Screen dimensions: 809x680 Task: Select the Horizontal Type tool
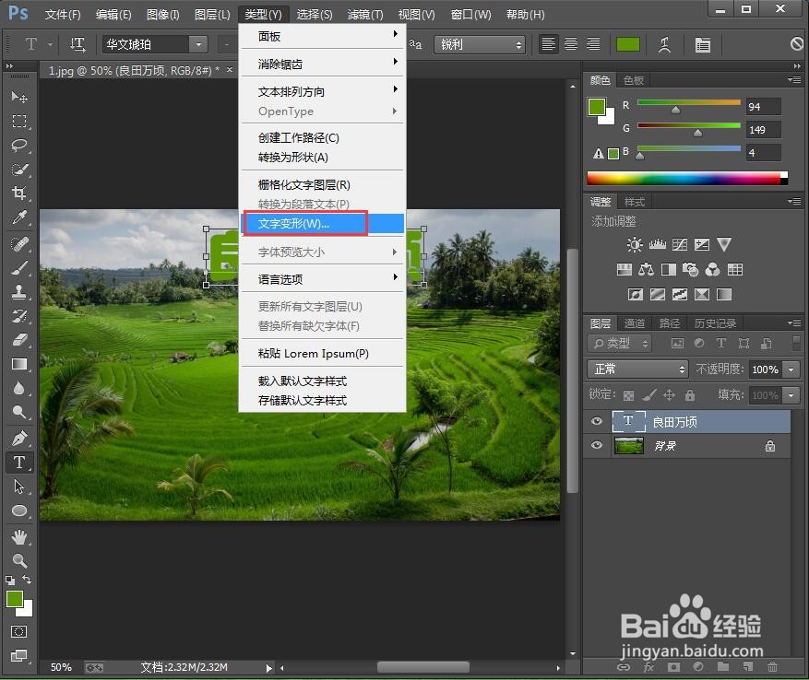tap(19, 463)
